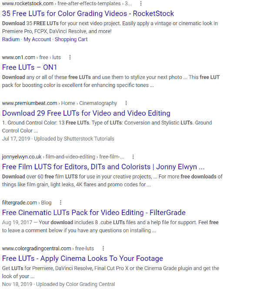
Task: Open 'Free Film LUTS for Editors' Jonny Elwyn result
Action: (103, 167)
